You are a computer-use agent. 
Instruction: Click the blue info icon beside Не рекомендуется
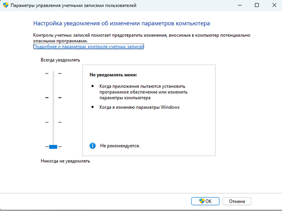click(x=92, y=146)
